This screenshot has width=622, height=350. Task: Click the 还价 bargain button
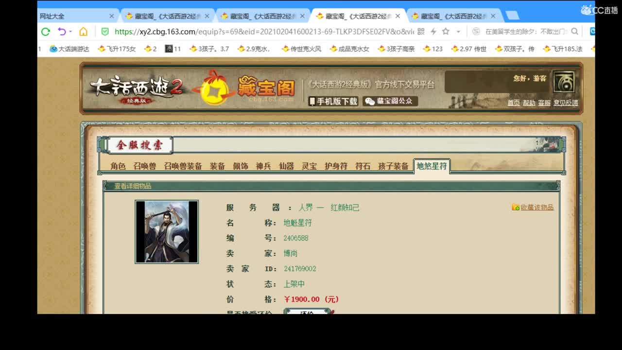click(x=307, y=312)
